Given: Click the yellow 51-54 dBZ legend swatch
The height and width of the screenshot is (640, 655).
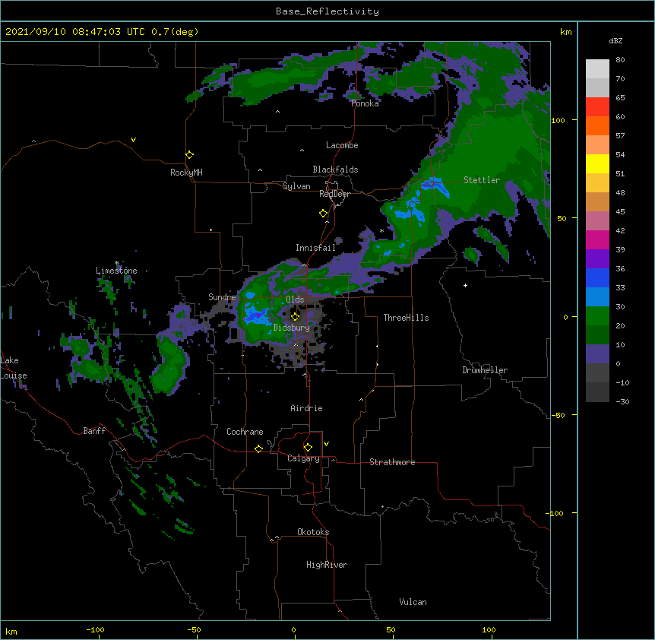Looking at the screenshot, I should click(597, 163).
